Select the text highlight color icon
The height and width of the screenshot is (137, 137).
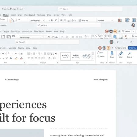coord(16,58)
